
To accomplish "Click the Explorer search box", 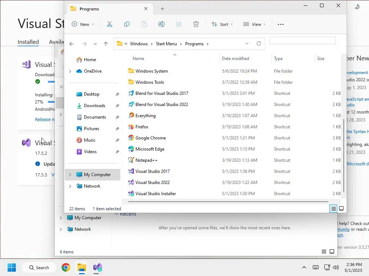I will (x=302, y=40).
